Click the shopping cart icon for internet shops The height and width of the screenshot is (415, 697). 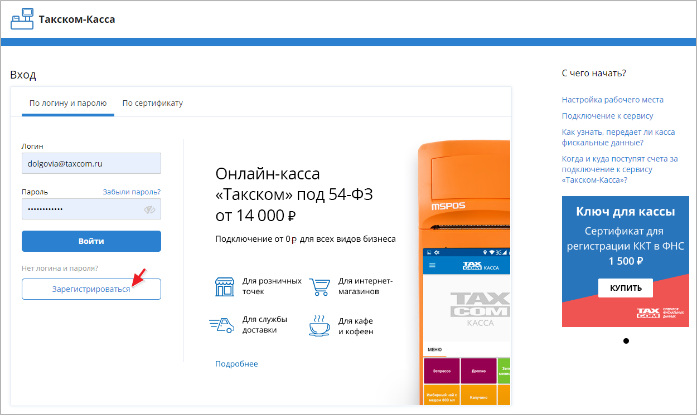[x=320, y=286]
